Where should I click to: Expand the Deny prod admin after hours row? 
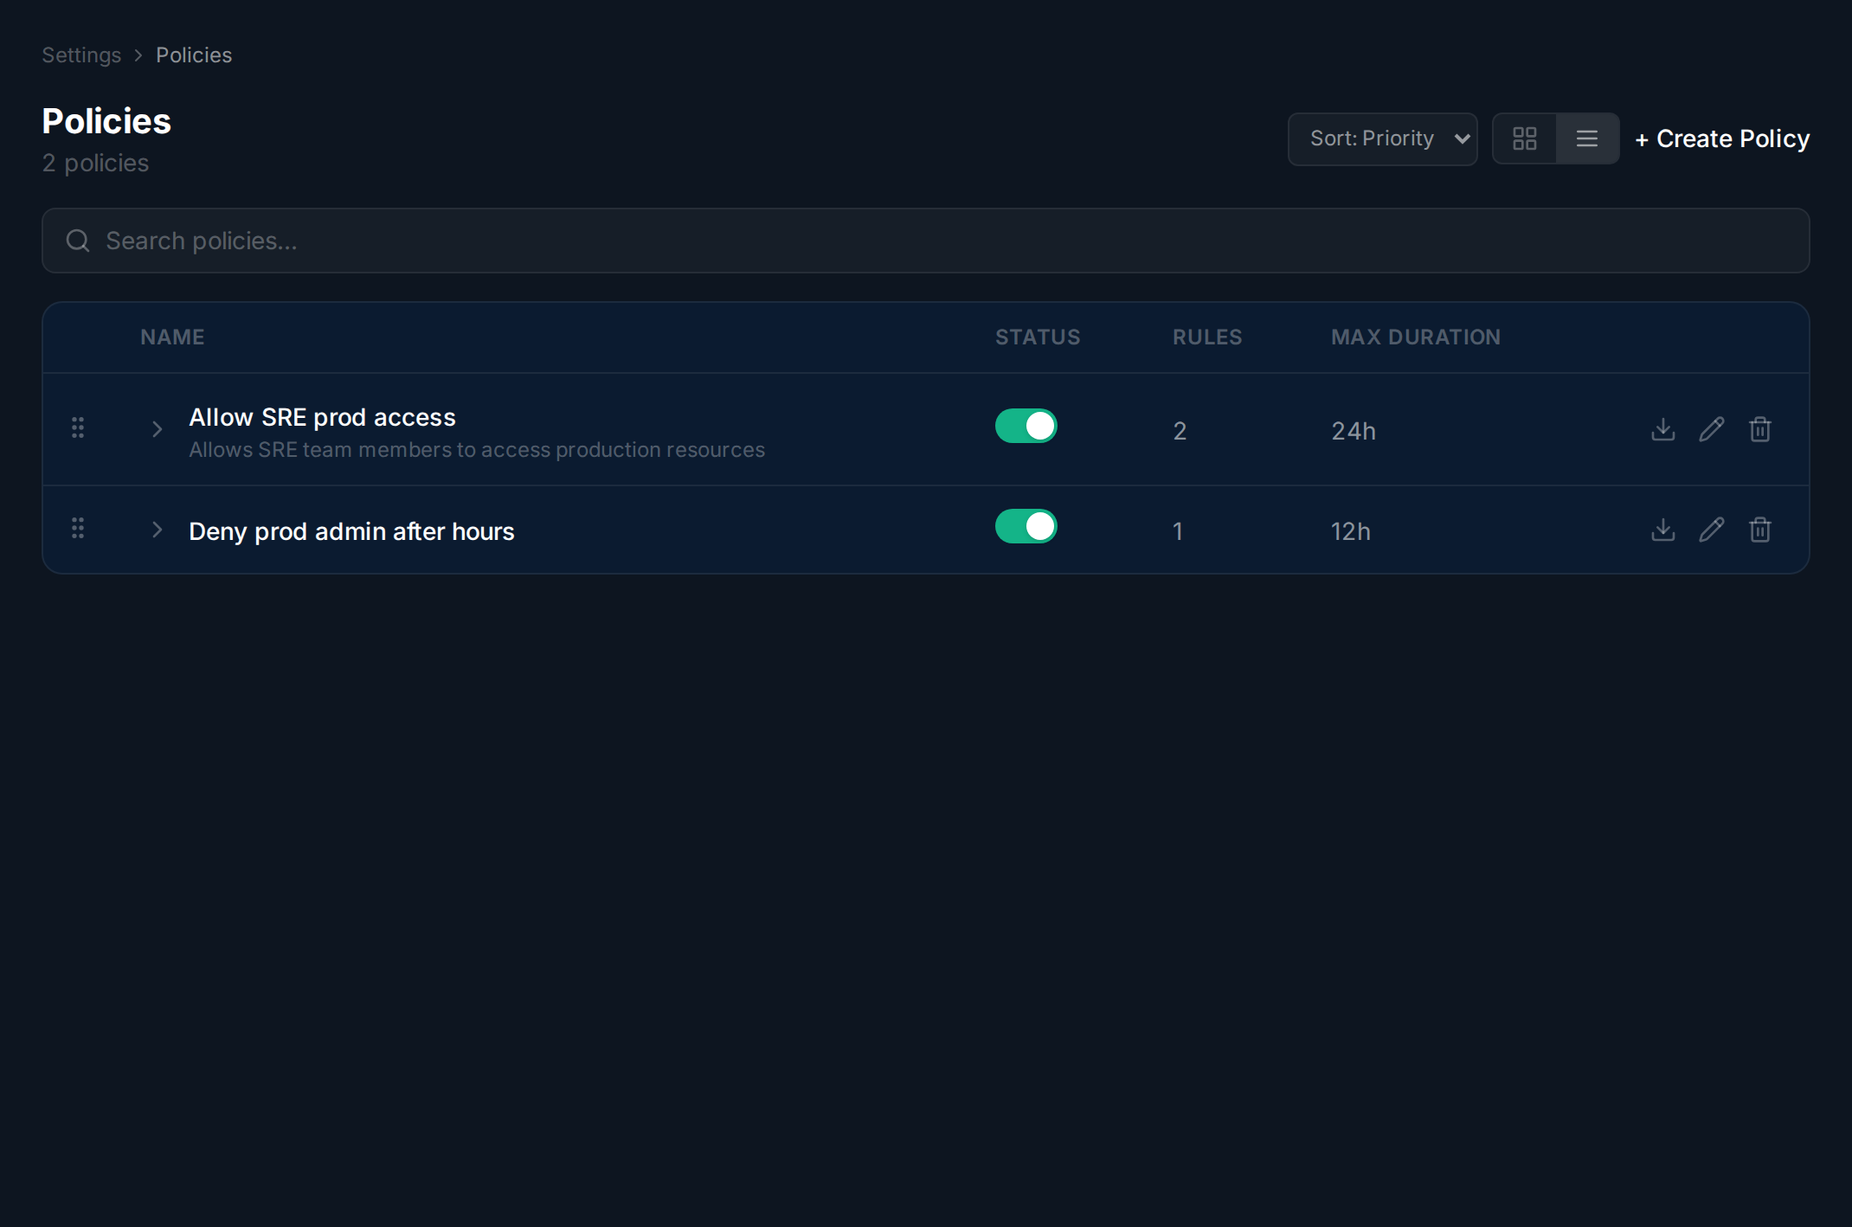point(157,530)
